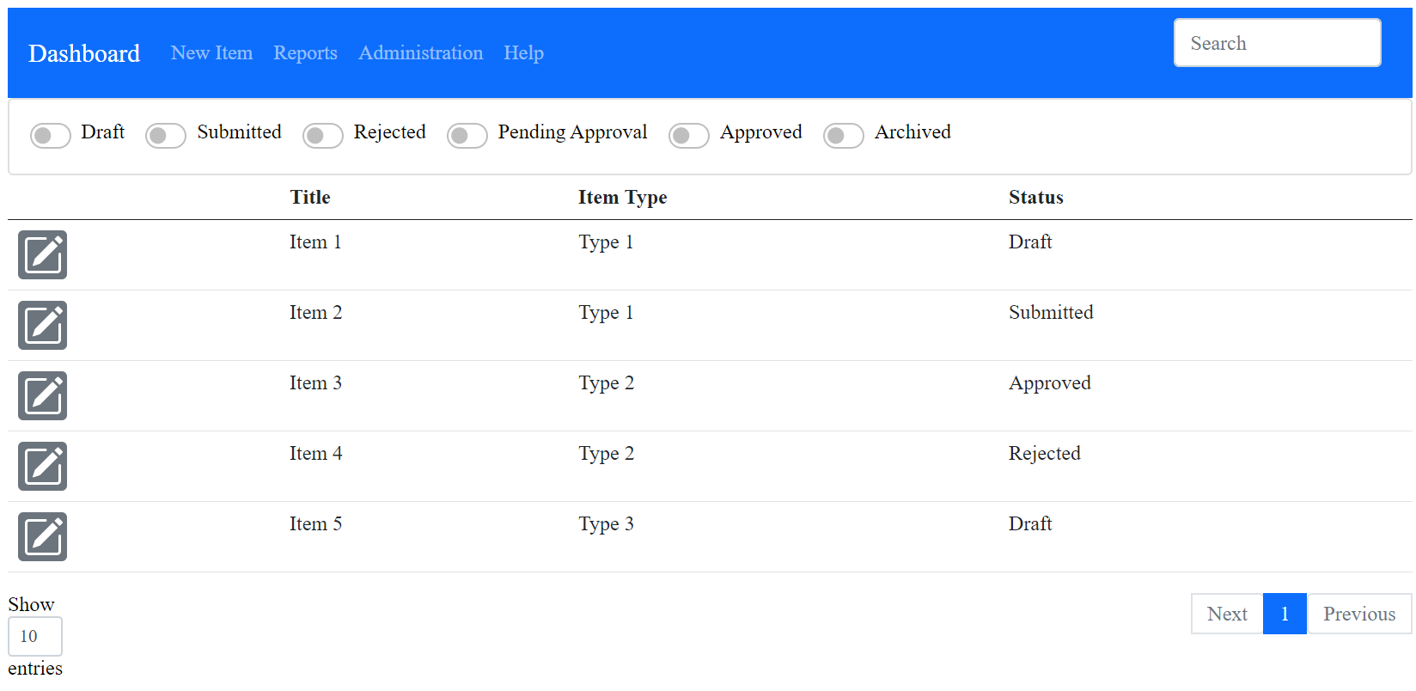The height and width of the screenshot is (691, 1416).
Task: Click the Dashboard brand link
Action: coord(84,53)
